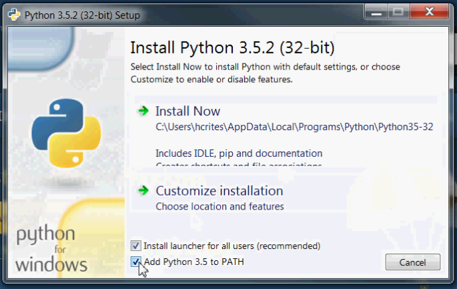This screenshot has width=457, height=289.
Task: Start the default install via Install Now
Action: point(187,111)
